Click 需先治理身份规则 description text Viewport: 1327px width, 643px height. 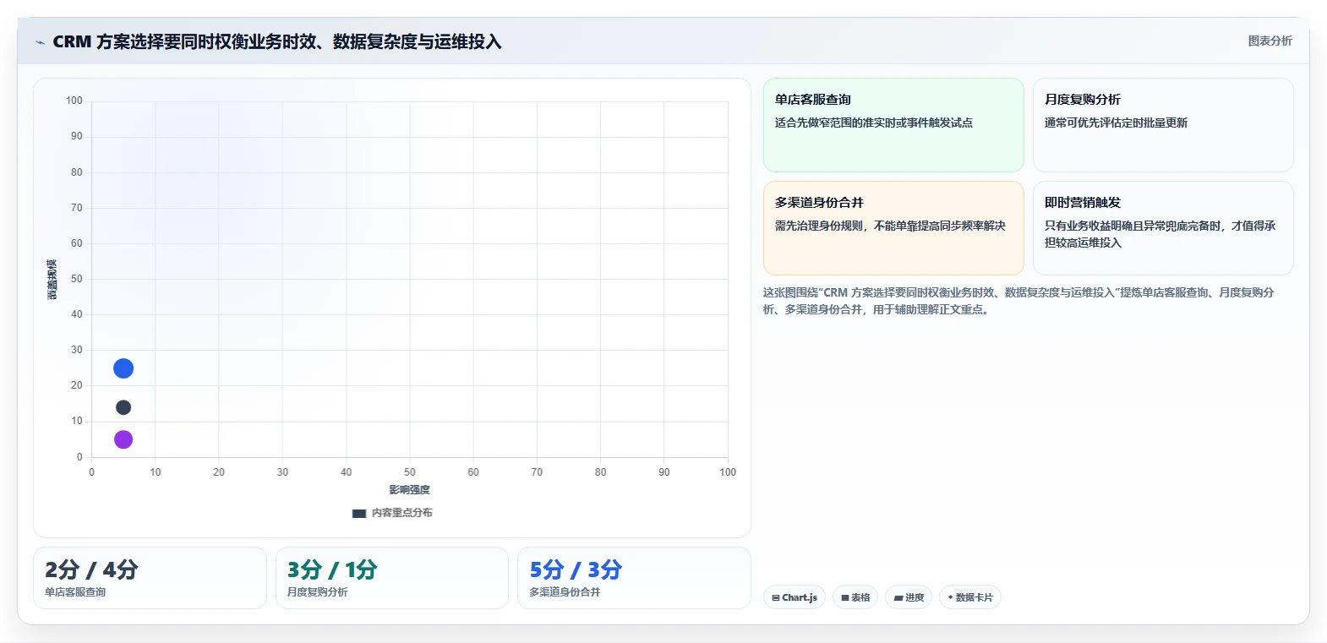coord(890,226)
